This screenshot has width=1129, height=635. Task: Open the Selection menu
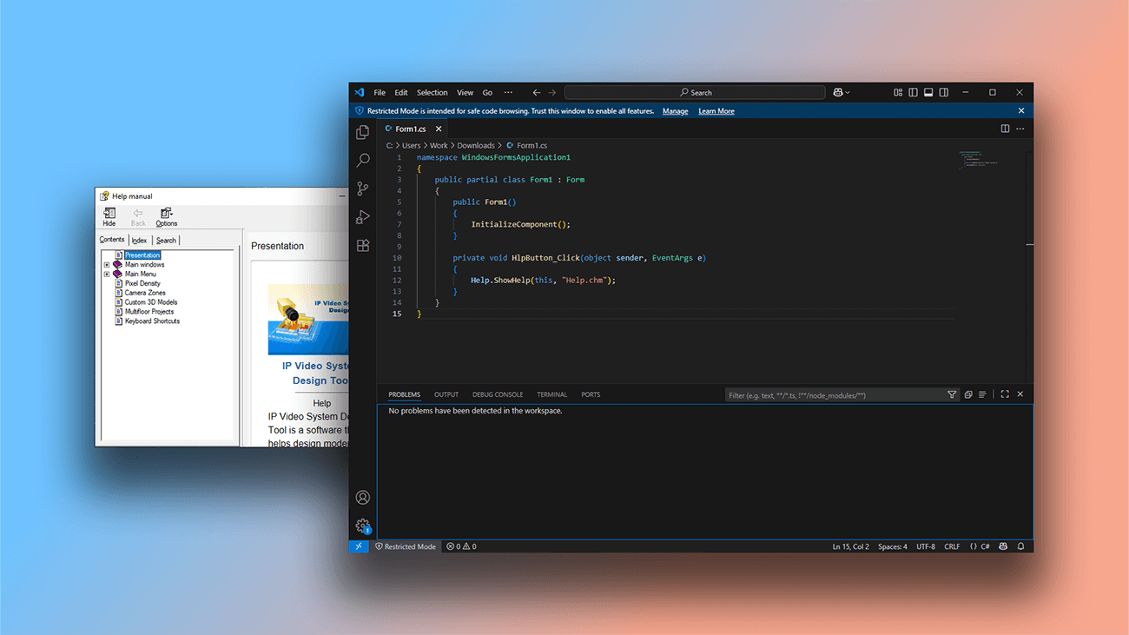[x=432, y=92]
